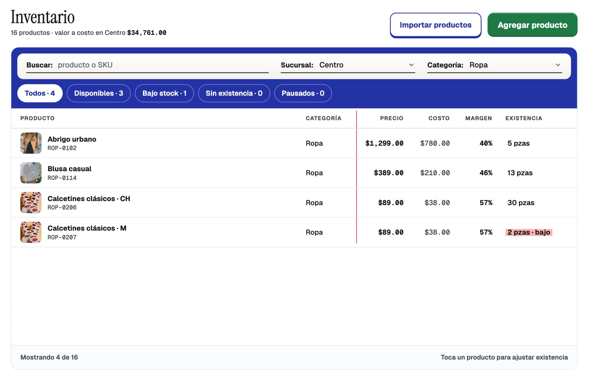589x376 pixels.
Task: Click the SKU ROP-0114
Action: (62, 178)
